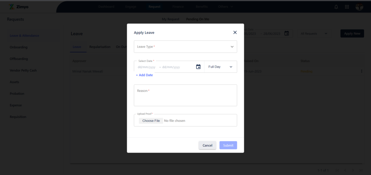
Task: Jump to last page arrow
Action: point(361,170)
